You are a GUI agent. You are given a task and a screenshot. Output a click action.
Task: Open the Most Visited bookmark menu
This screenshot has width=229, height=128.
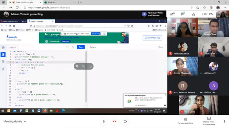point(50,30)
